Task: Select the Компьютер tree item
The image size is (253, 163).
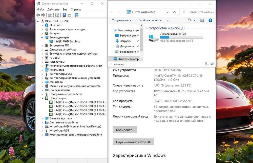Action: 57,70
